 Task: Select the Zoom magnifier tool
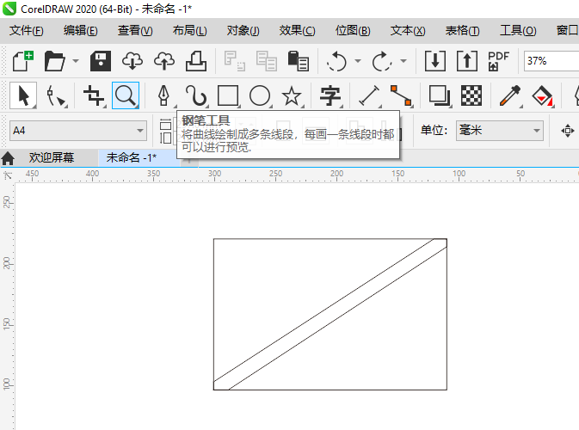click(126, 95)
